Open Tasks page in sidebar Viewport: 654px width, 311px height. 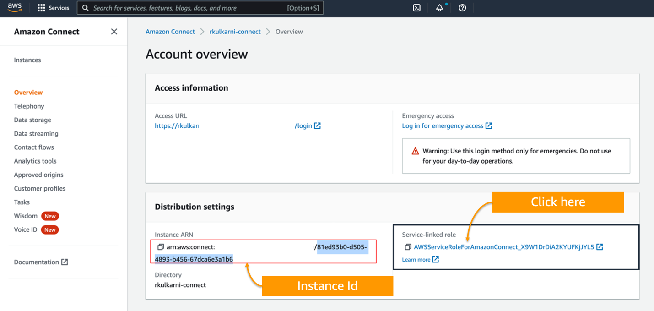tap(22, 202)
